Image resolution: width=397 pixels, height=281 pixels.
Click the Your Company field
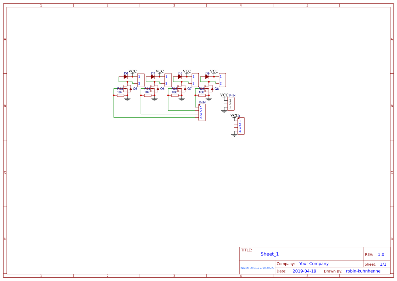click(x=313, y=263)
